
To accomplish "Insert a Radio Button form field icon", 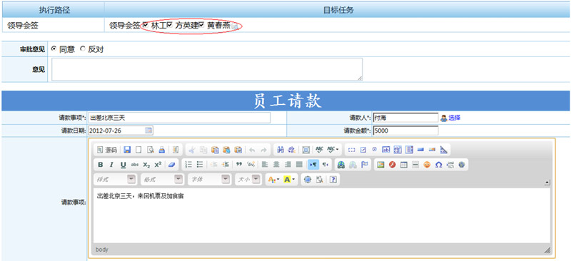I will 374,150.
